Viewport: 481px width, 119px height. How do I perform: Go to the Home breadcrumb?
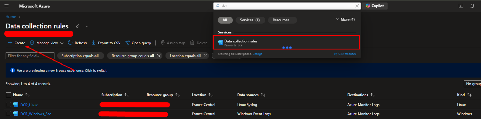(x=11, y=17)
